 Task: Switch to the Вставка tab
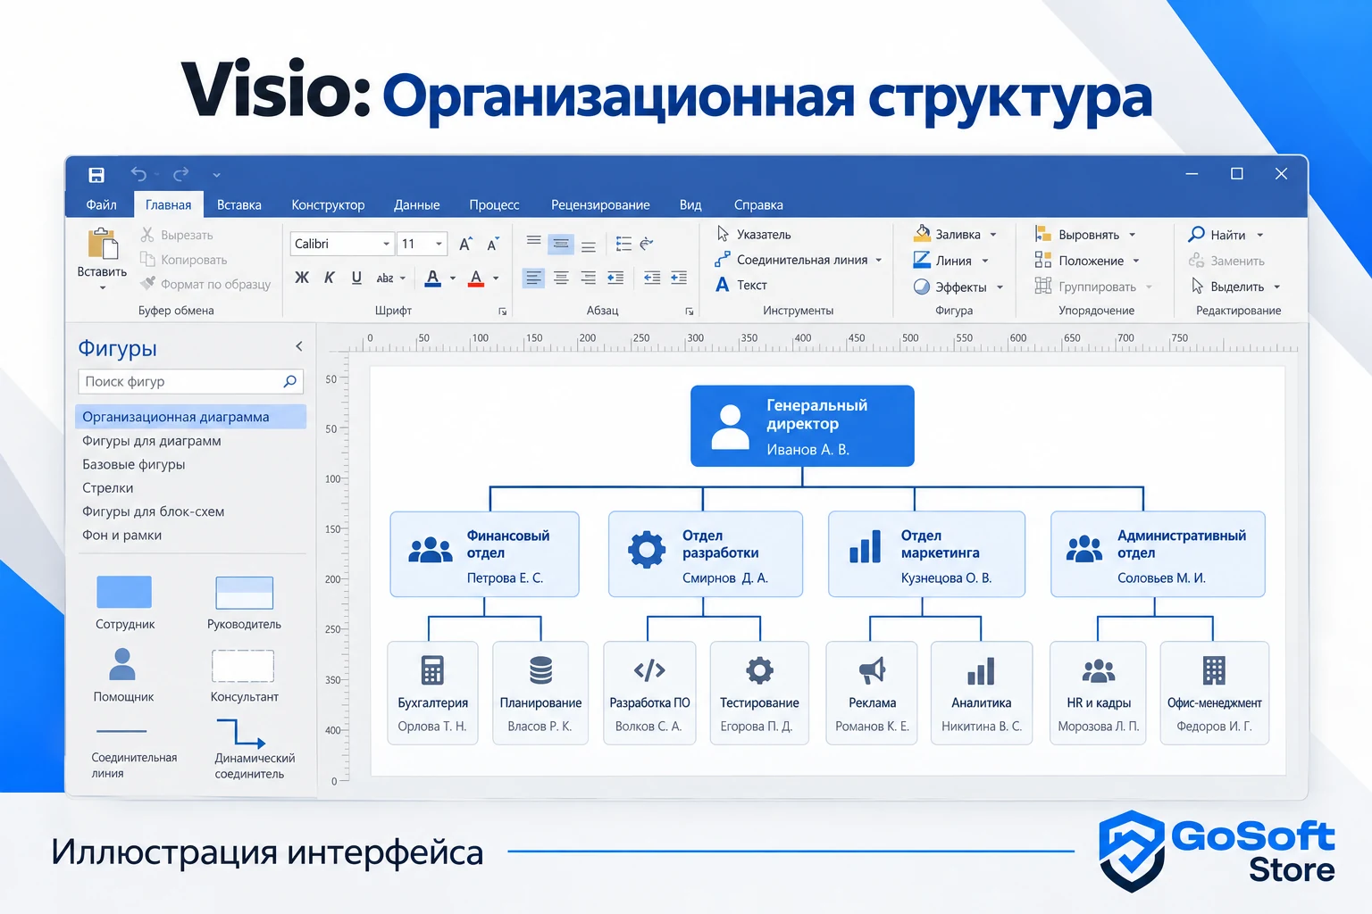[x=239, y=204]
